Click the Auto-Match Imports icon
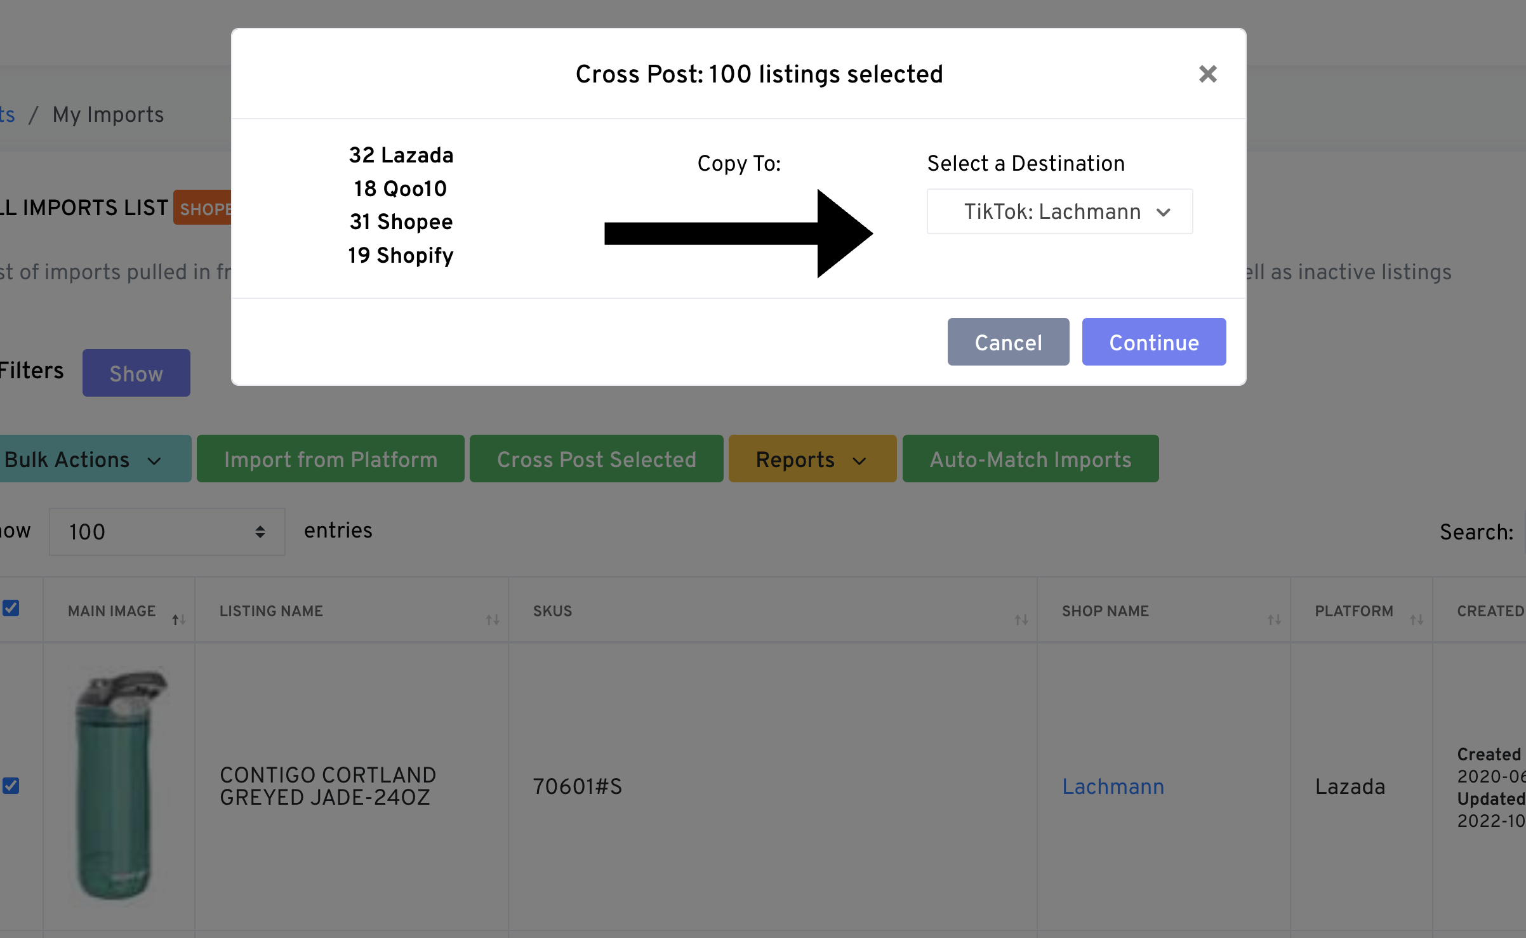Image resolution: width=1526 pixels, height=938 pixels. (x=1030, y=458)
